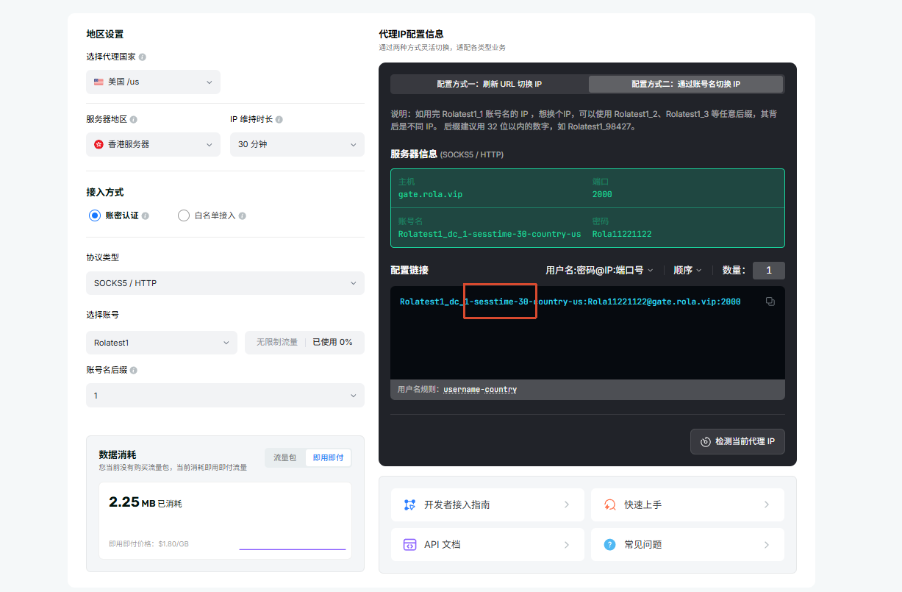
Task: Switch to 配置方式一: 刷新 URL 切换 IP tab
Action: click(490, 85)
